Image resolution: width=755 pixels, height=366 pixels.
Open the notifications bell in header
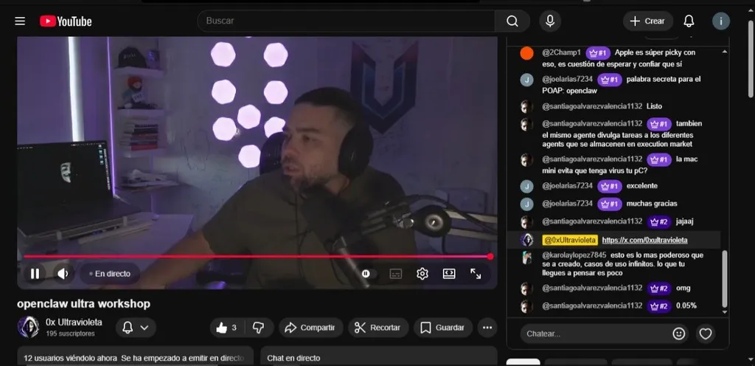point(689,21)
